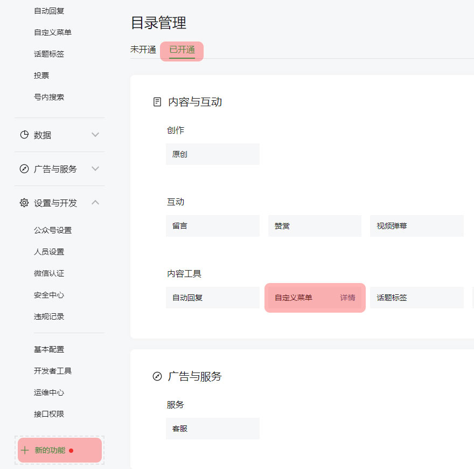
Task: Open the 客服 service card
Action: click(212, 429)
